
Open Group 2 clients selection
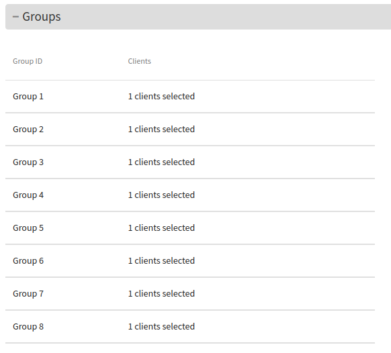point(161,130)
